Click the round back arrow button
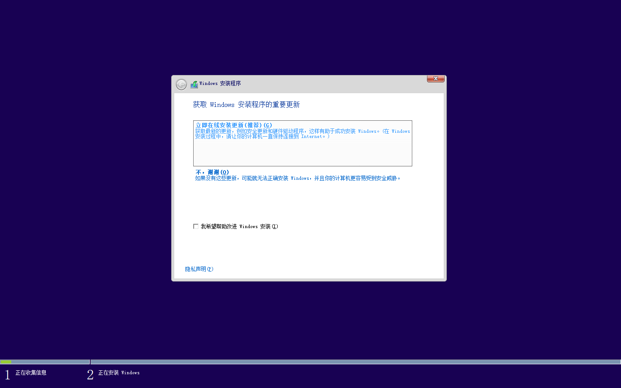The width and height of the screenshot is (621, 388). click(181, 84)
